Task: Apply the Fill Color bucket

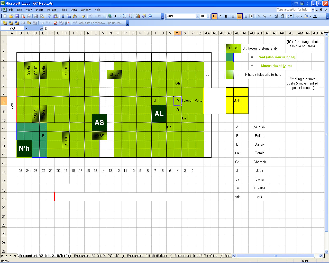Action: pos(306,16)
